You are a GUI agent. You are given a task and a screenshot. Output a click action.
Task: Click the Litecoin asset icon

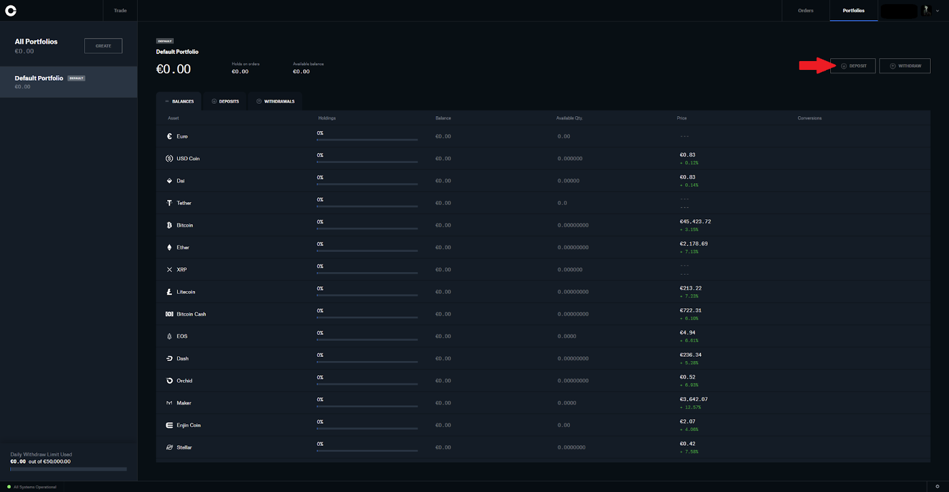[170, 292]
